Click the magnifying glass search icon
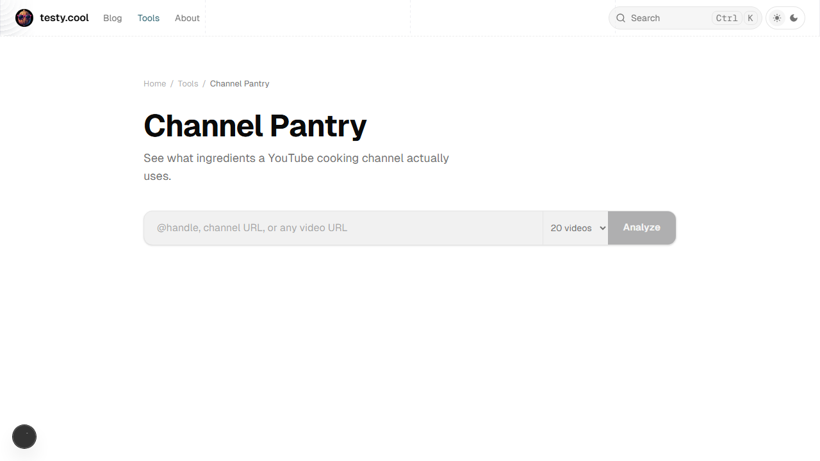 [621, 18]
